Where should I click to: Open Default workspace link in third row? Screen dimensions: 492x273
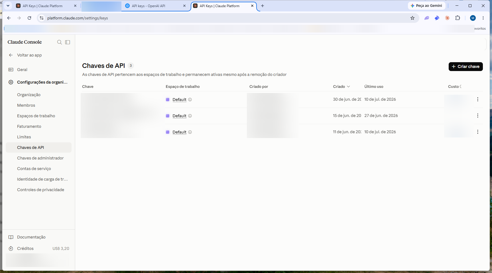[x=179, y=132]
